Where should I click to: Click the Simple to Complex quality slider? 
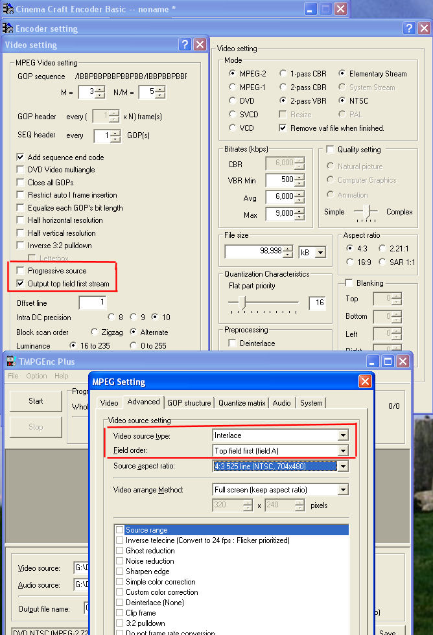click(x=366, y=213)
